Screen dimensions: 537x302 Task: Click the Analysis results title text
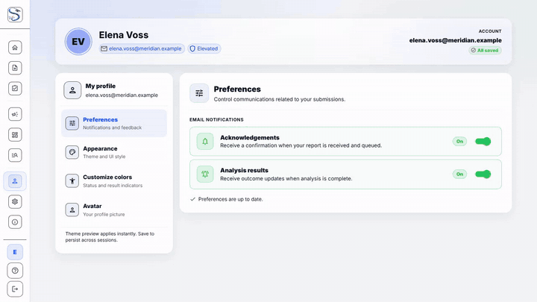coord(244,170)
